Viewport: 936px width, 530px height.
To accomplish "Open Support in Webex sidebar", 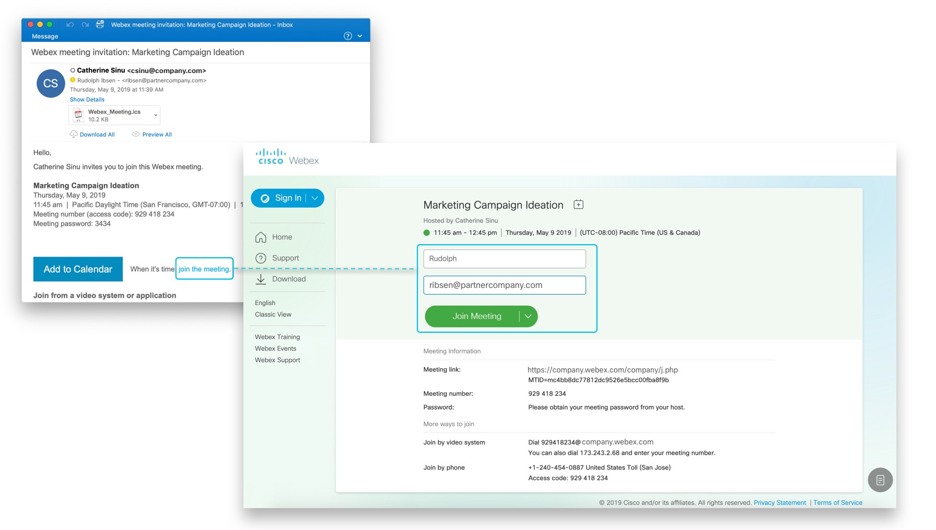I will pos(286,258).
